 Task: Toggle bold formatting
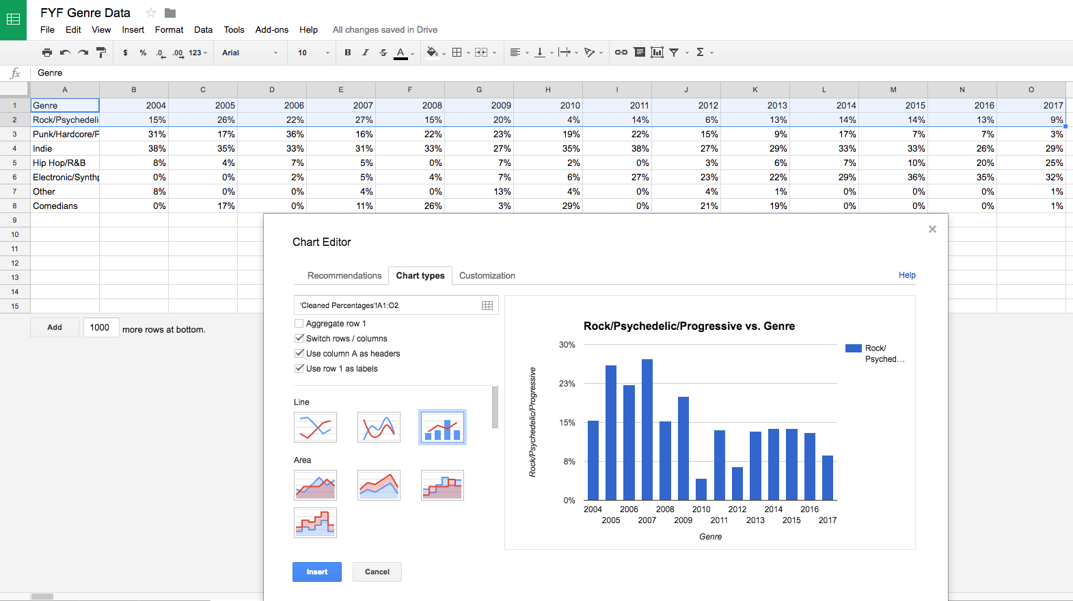(348, 53)
